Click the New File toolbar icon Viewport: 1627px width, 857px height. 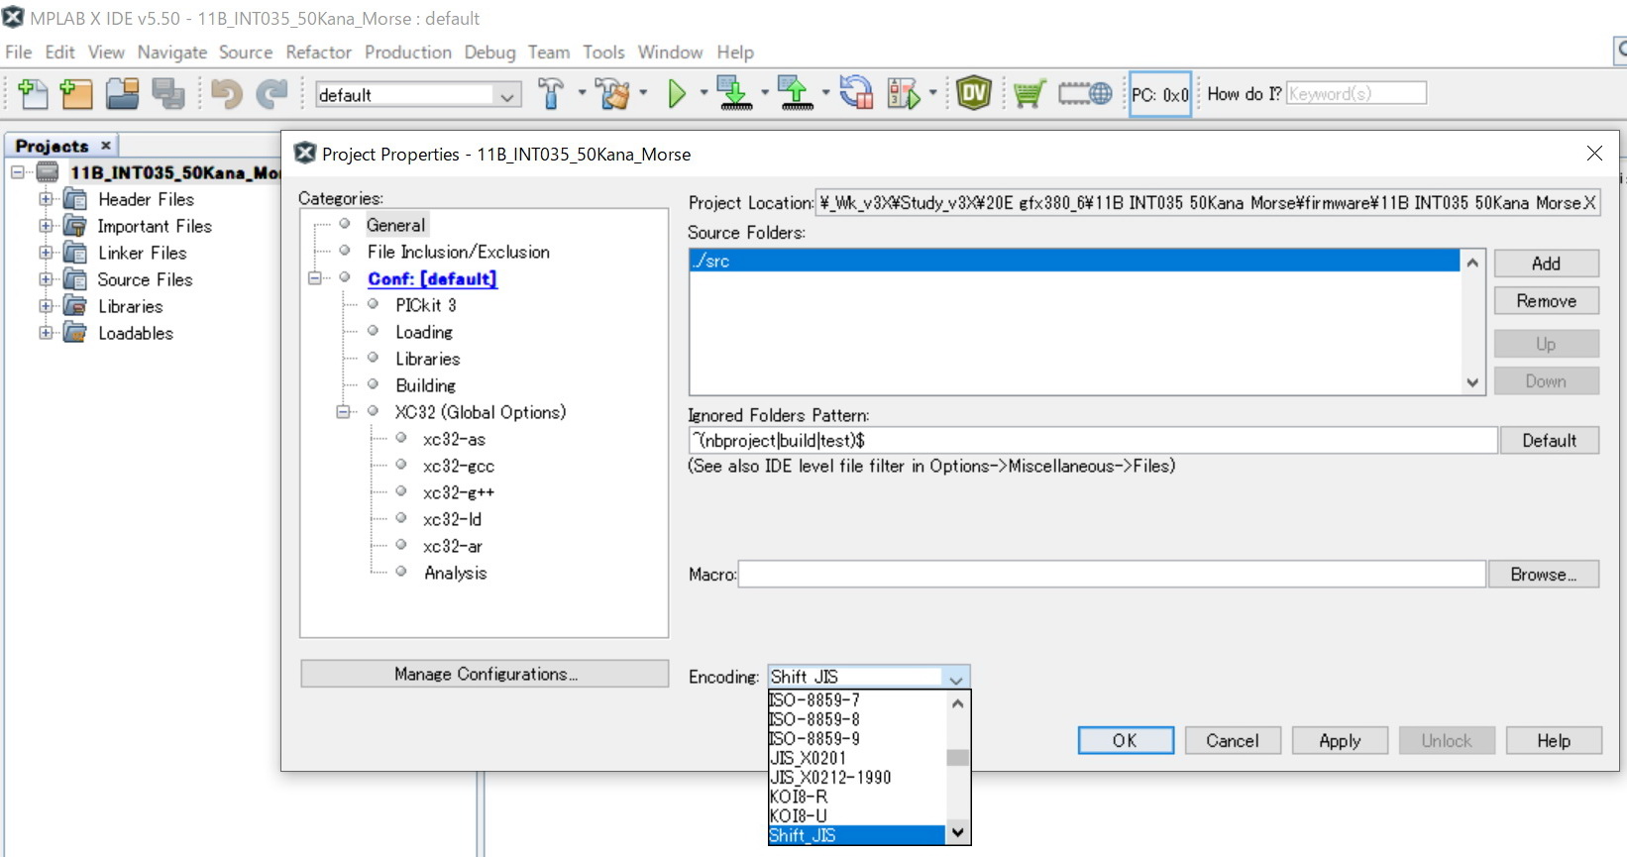[x=33, y=94]
